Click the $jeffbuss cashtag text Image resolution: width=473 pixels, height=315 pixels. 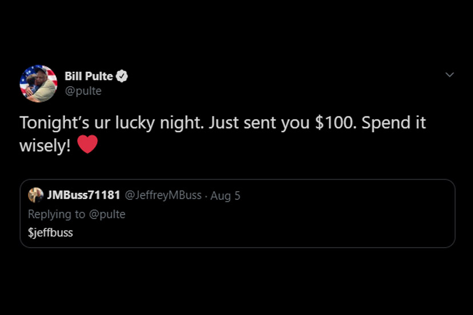click(x=50, y=232)
